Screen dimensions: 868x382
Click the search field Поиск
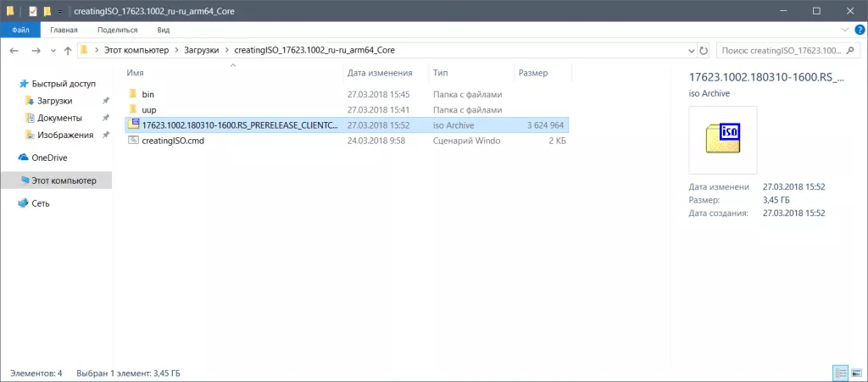[x=788, y=50]
